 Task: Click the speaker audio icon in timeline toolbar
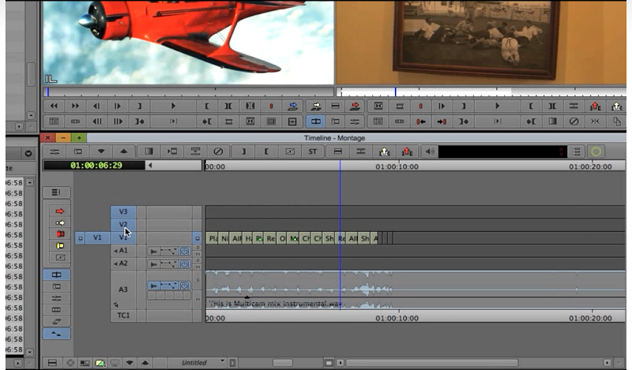430,151
